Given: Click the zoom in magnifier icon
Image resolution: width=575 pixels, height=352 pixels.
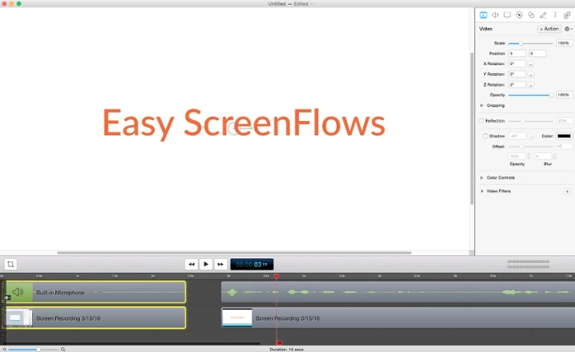Looking at the screenshot, I should pyautogui.click(x=63, y=350).
